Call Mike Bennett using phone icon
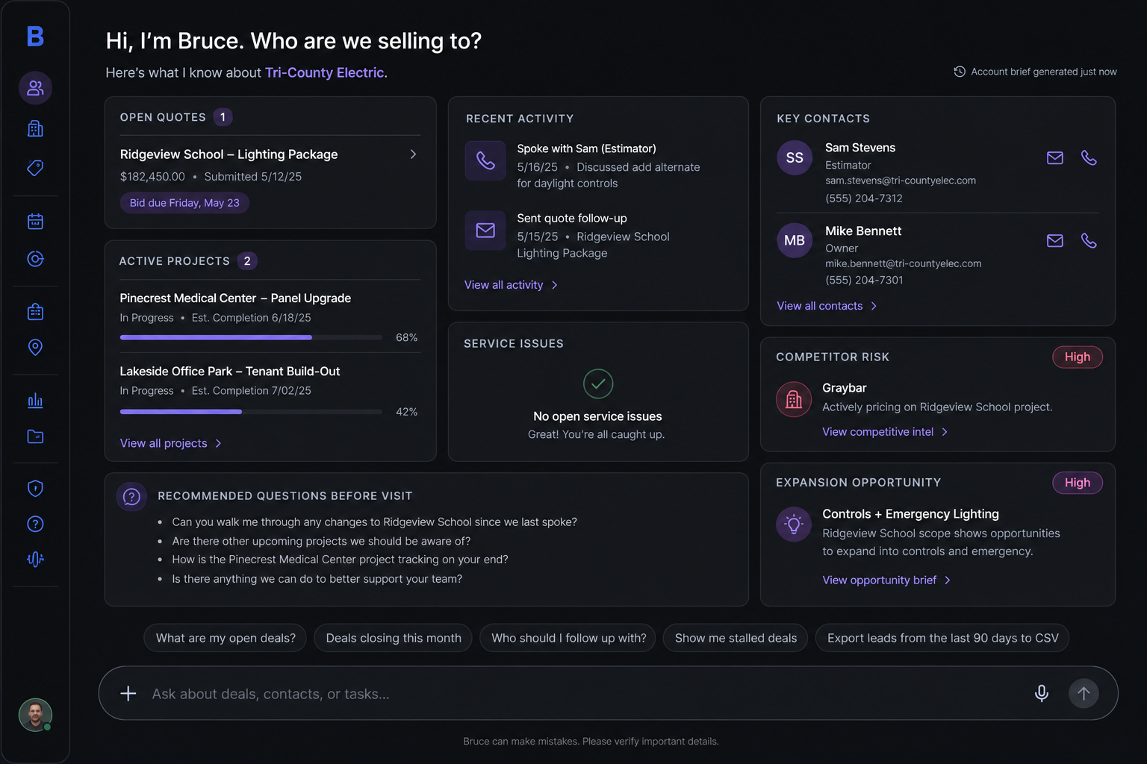1147x764 pixels. 1089,240
